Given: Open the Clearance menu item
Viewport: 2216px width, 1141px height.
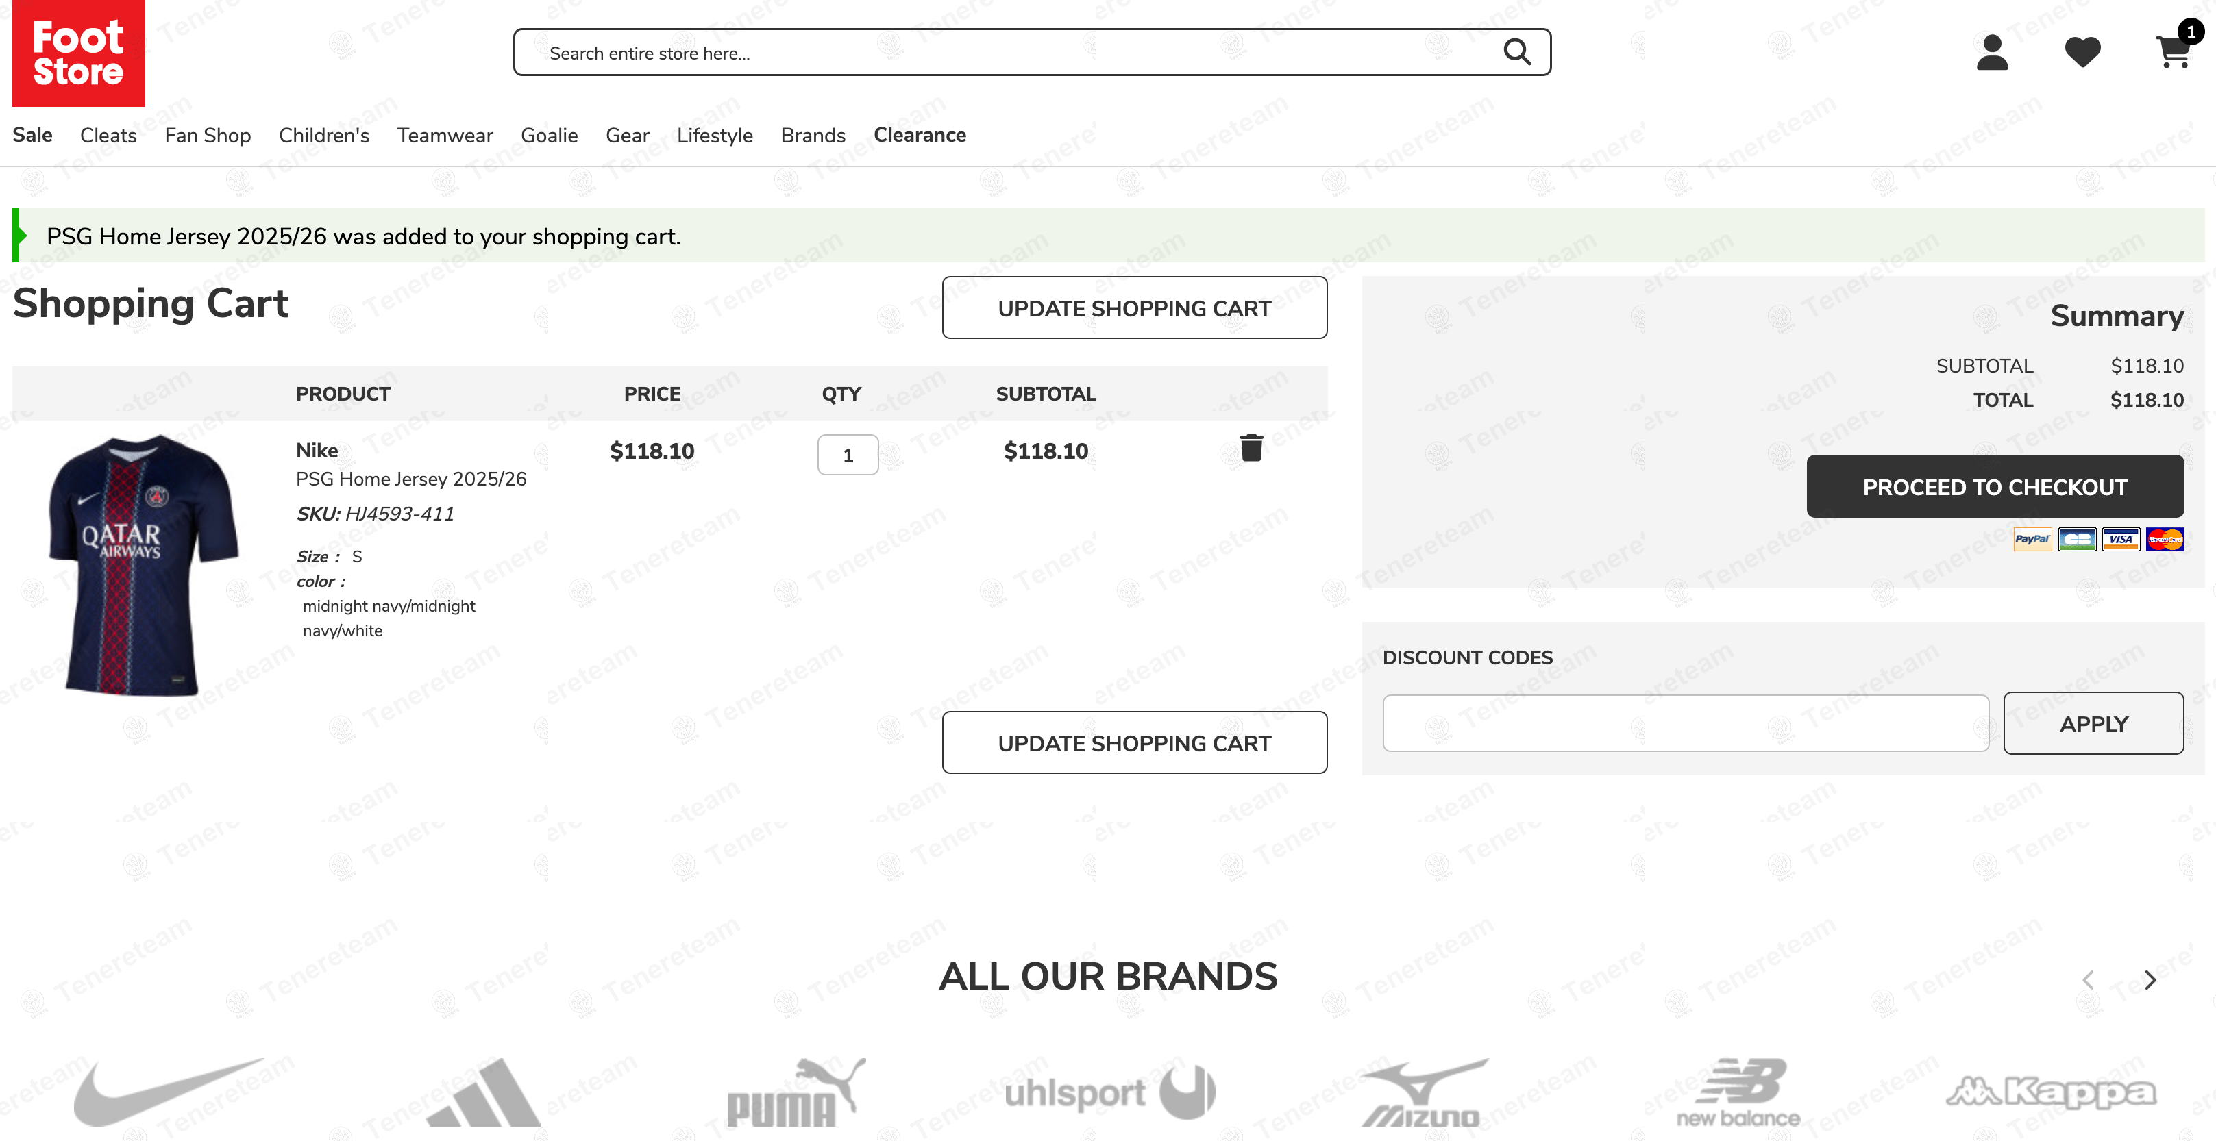Looking at the screenshot, I should 920,135.
